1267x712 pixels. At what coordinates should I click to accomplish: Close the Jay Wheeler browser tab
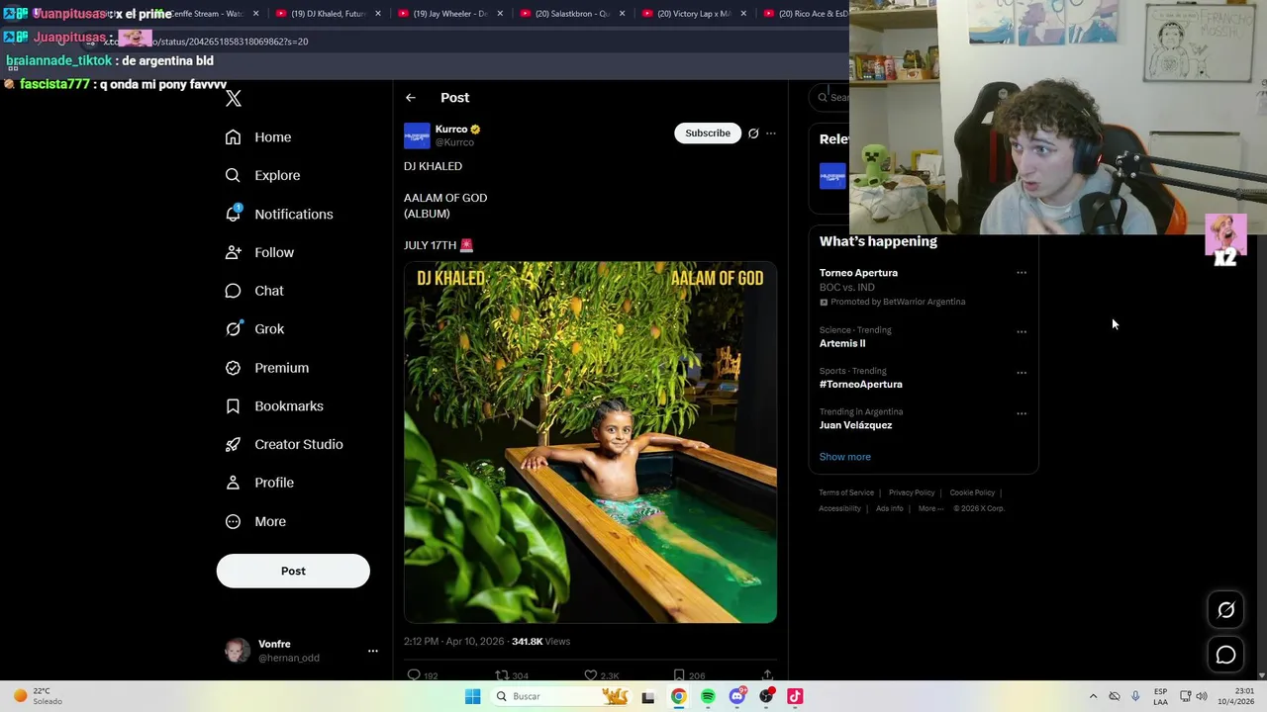point(500,14)
